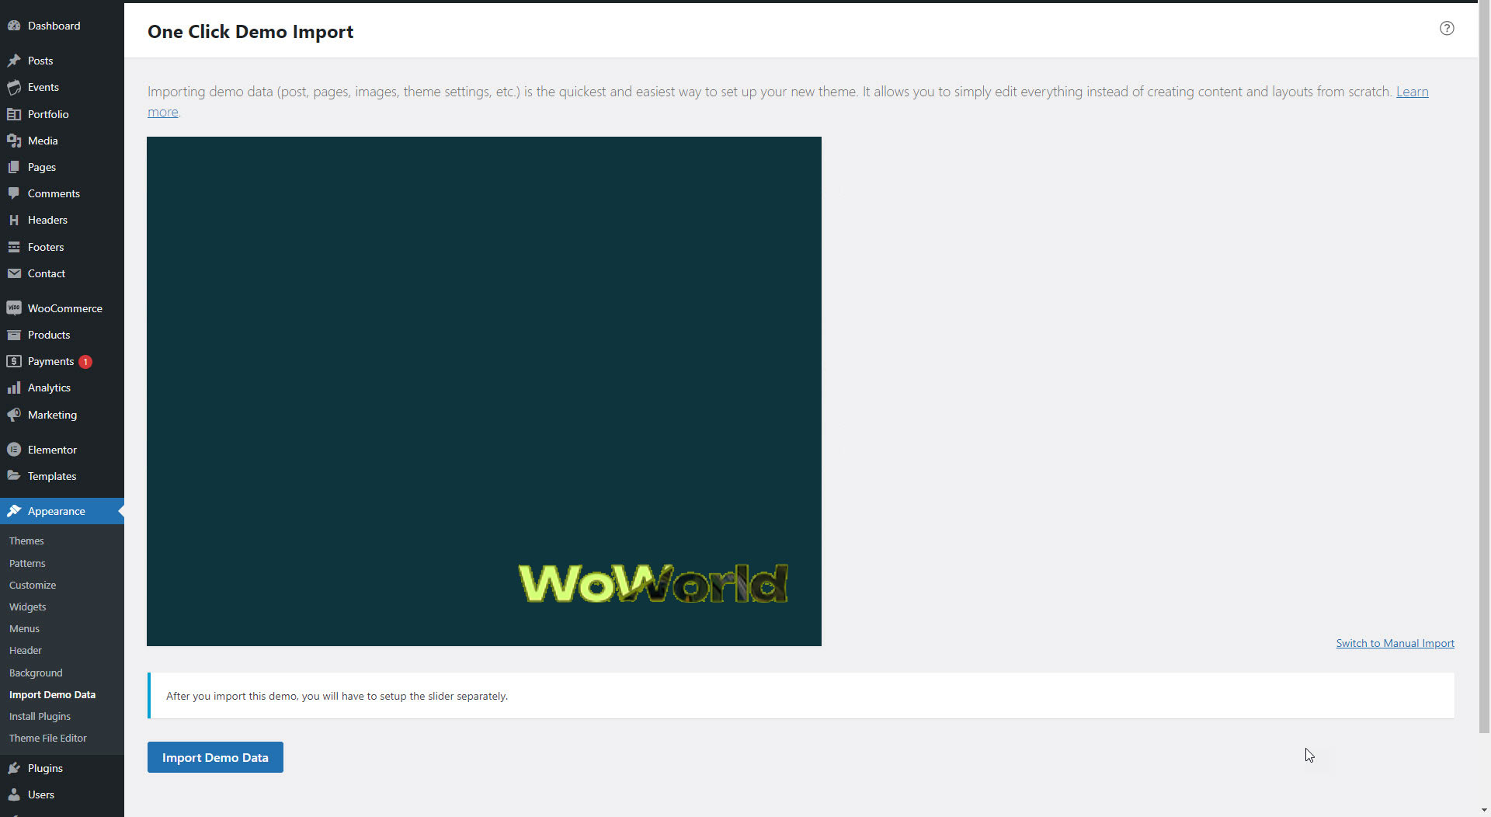Click the Analytics bar chart icon
Image resolution: width=1491 pixels, height=817 pixels.
click(14, 388)
